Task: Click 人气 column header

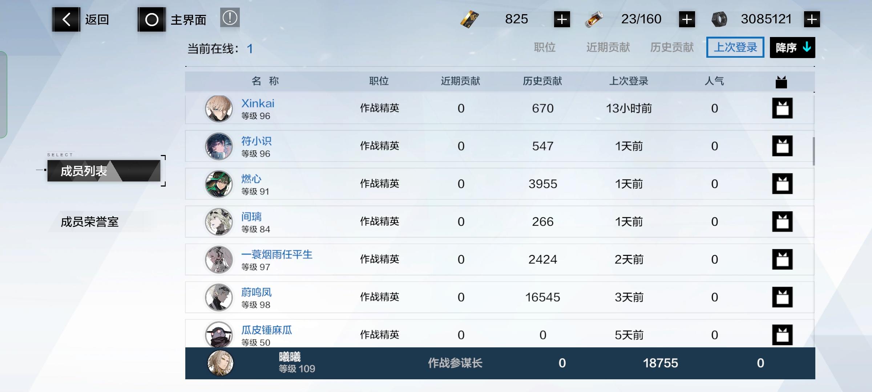Action: click(x=714, y=81)
